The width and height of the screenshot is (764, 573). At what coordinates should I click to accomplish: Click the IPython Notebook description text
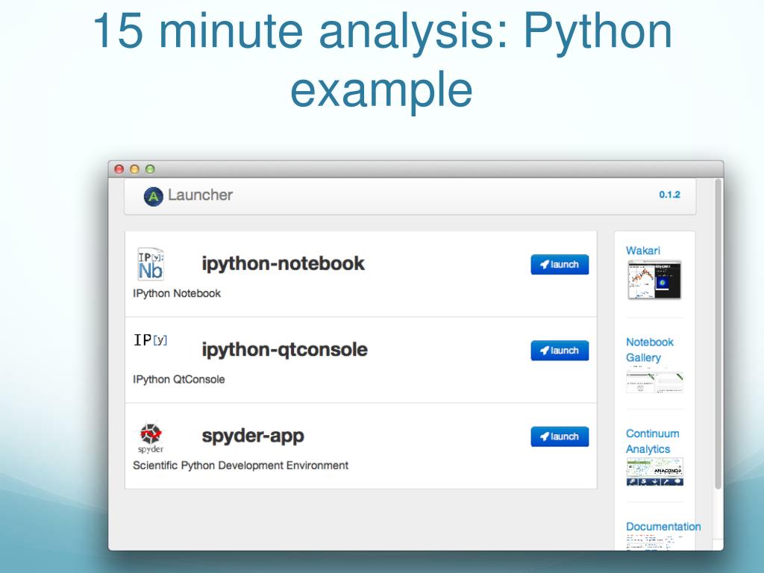[x=177, y=293]
